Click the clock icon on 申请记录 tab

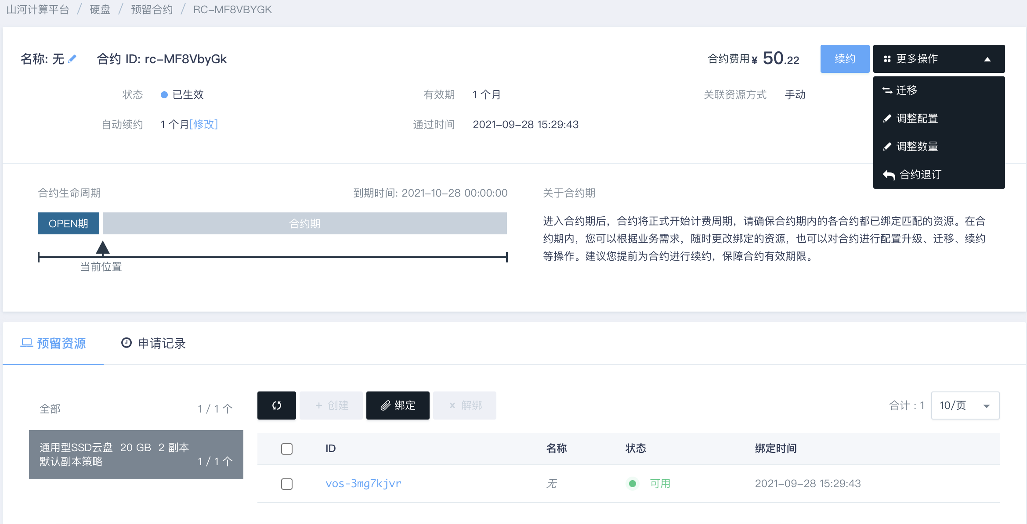point(127,343)
